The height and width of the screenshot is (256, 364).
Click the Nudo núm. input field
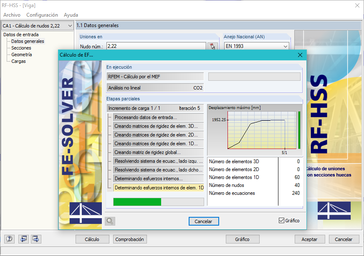pos(156,46)
